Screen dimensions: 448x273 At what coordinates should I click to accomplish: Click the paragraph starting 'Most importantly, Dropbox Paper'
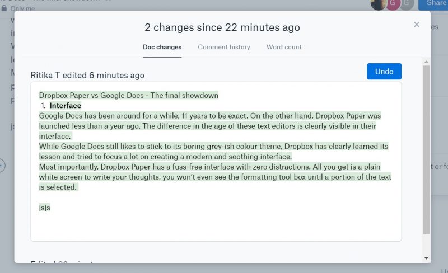[215, 177]
